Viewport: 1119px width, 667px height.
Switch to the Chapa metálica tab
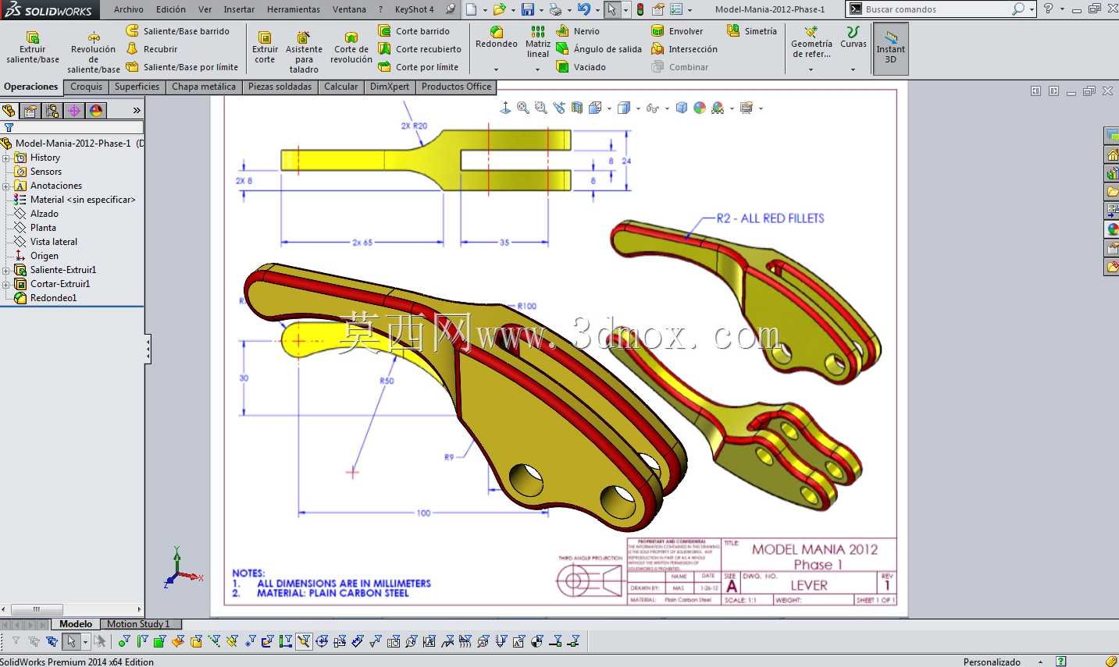point(204,87)
